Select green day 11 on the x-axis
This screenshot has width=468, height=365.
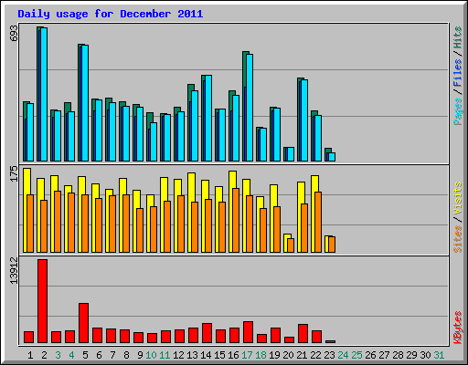(x=165, y=355)
